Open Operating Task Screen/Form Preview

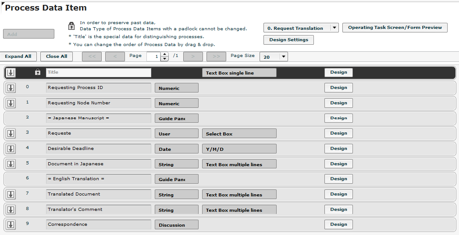(x=395, y=28)
